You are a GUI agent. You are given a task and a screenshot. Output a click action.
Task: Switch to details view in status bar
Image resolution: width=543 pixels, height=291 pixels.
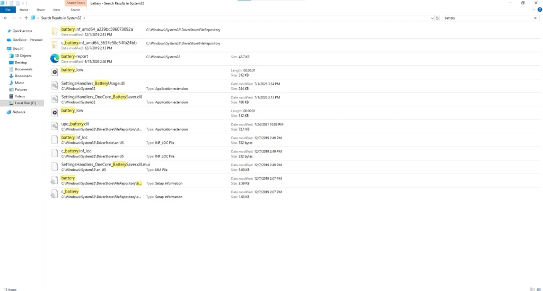click(x=532, y=289)
